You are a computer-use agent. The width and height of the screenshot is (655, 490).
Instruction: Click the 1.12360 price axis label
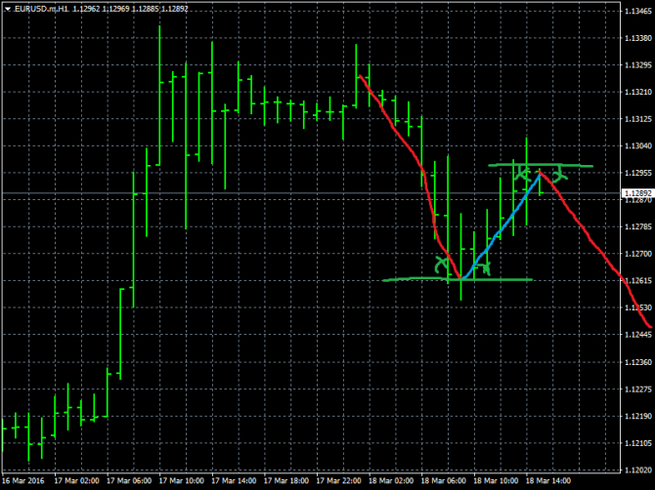click(637, 362)
